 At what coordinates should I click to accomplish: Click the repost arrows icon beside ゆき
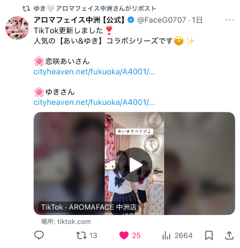click(x=26, y=8)
